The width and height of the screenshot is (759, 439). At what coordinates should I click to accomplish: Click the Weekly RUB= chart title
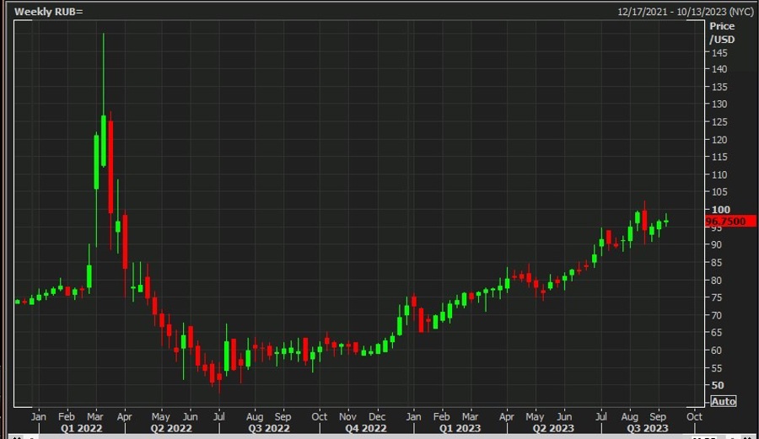pos(48,12)
